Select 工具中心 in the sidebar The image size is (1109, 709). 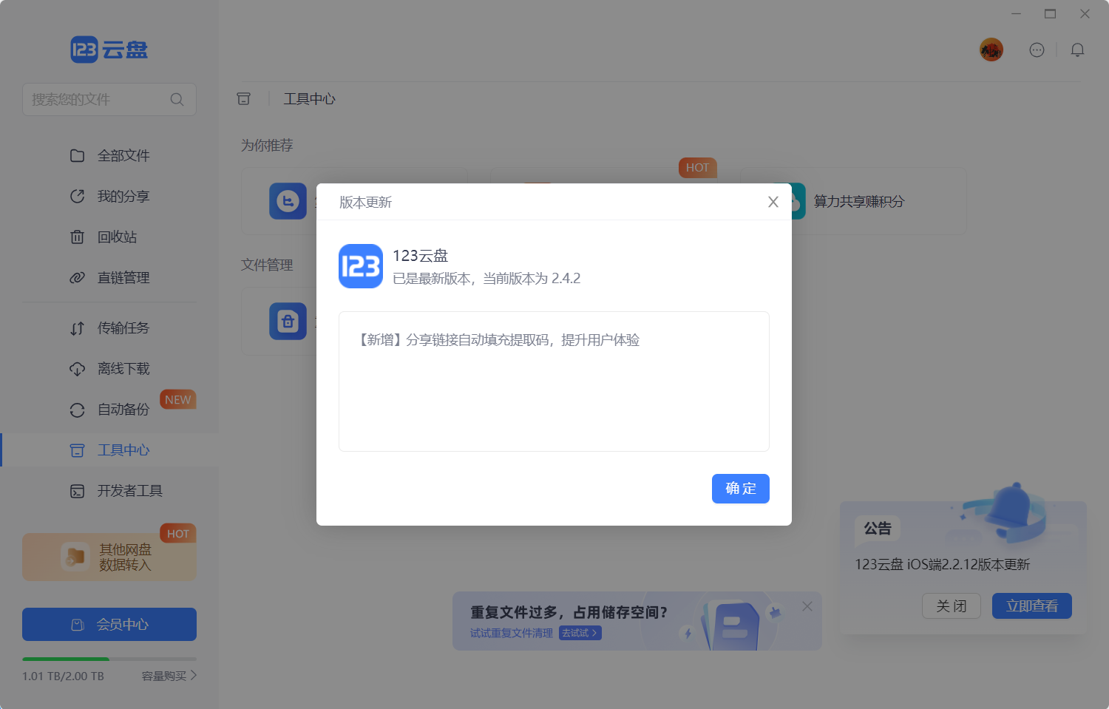[x=109, y=450]
